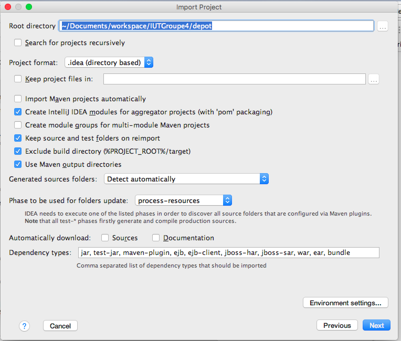The image size is (401, 341).
Task: Click the Next button
Action: [x=376, y=325]
